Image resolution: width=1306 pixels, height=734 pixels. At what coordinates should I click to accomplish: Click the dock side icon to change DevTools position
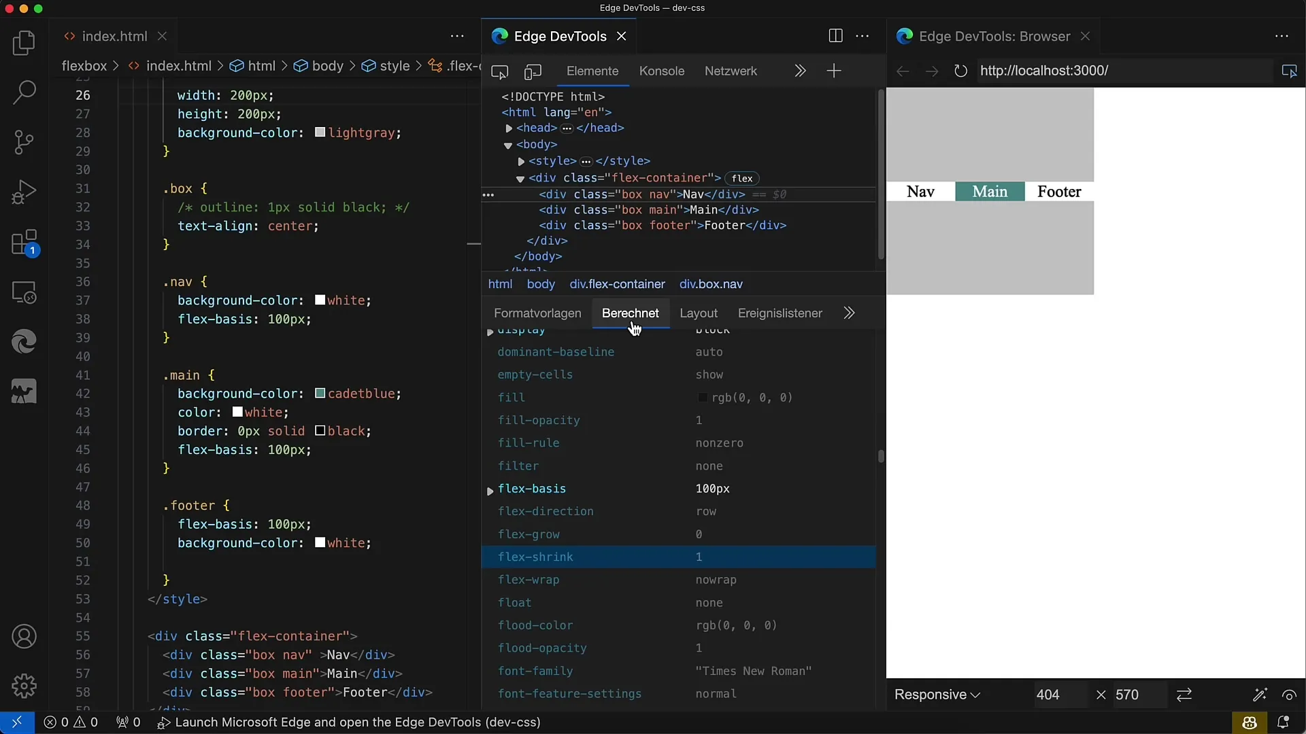coord(835,36)
